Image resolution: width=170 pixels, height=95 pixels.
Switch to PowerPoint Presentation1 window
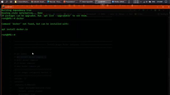tap(71, 2)
